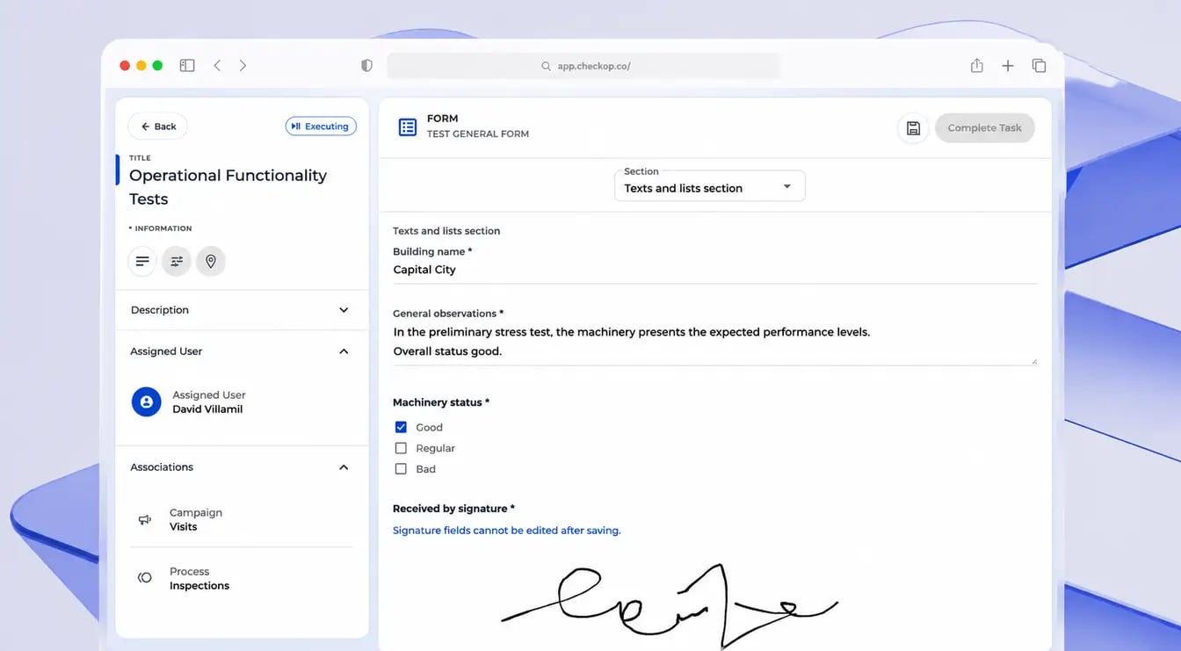The width and height of the screenshot is (1181, 651).
Task: Click the Building name input field
Action: (715, 271)
